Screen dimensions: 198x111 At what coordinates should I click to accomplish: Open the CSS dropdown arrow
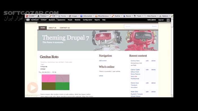(x=57, y=16)
